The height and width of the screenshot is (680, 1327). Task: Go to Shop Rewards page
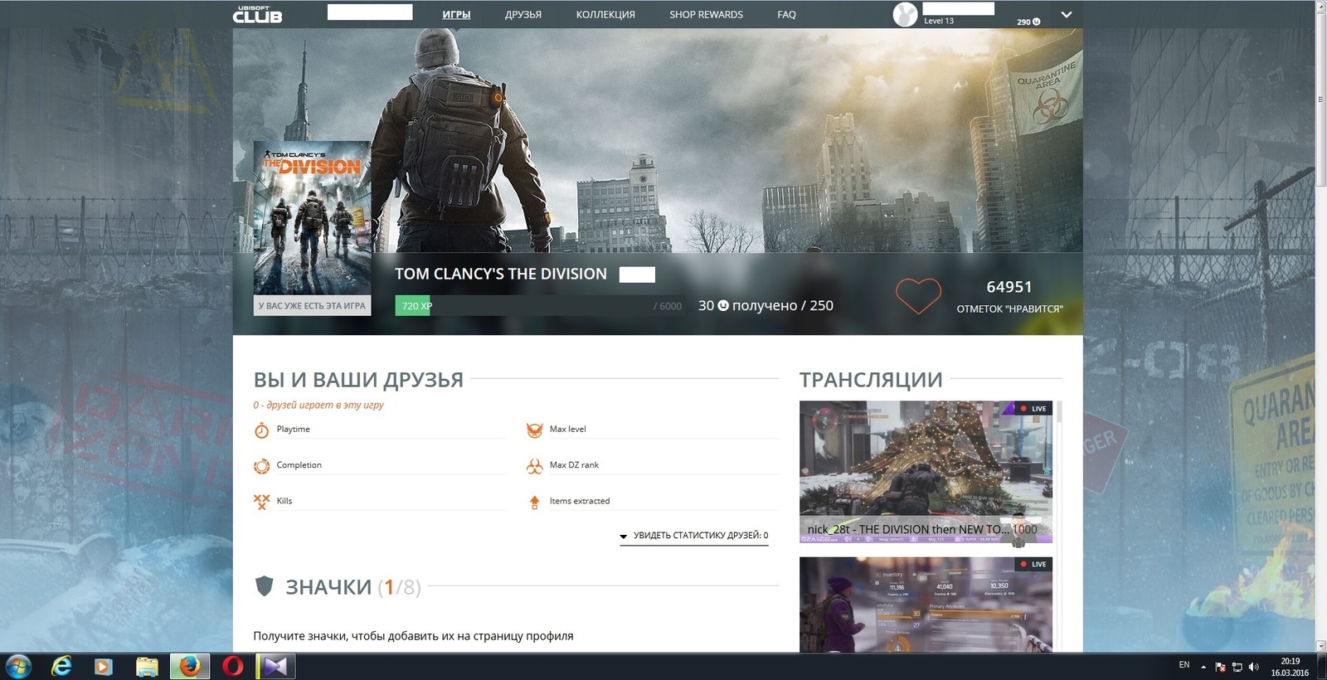click(706, 15)
